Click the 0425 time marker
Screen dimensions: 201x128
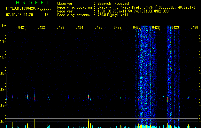(98, 27)
